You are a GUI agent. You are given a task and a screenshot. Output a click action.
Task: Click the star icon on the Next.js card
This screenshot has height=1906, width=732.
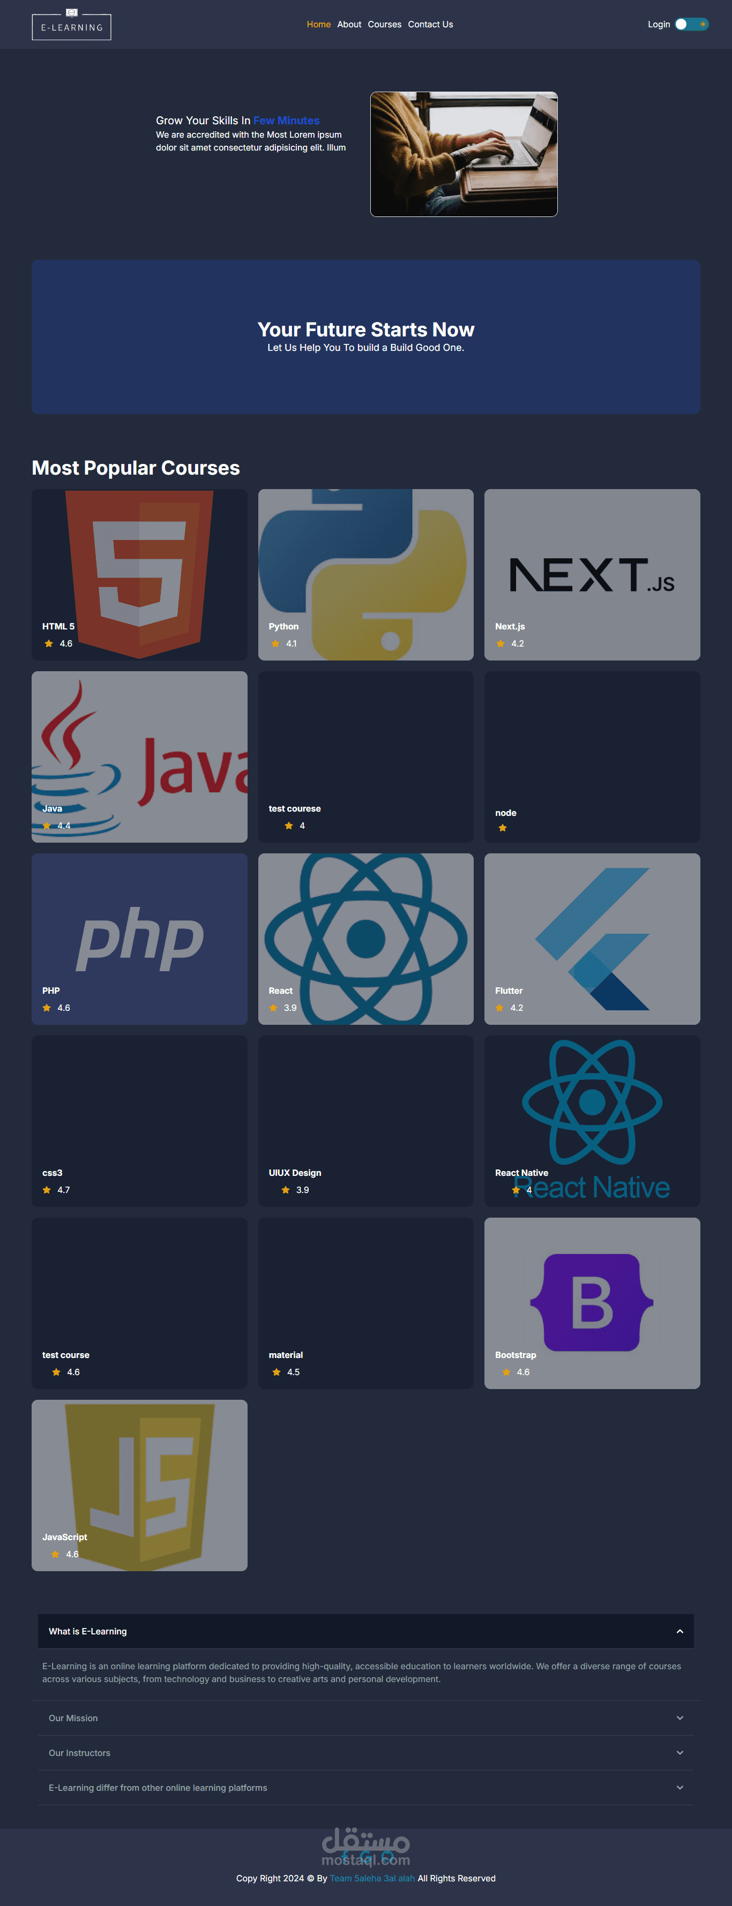(501, 644)
